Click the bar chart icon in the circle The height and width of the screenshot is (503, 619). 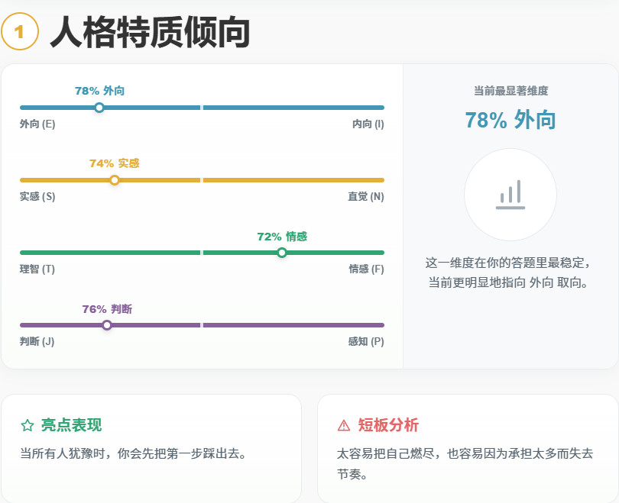point(510,195)
